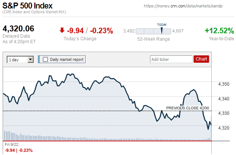
Task: Focus the Add ticker input field
Action: [171, 59]
